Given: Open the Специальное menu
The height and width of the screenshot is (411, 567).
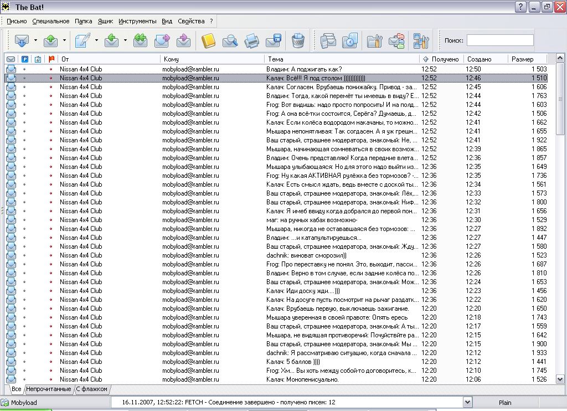Looking at the screenshot, I should point(50,21).
